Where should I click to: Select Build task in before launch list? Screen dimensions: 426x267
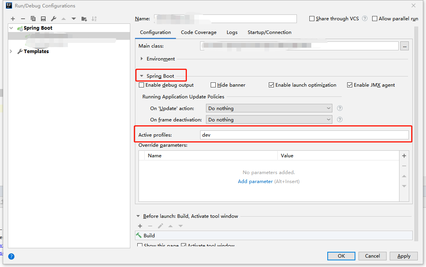[273, 235]
